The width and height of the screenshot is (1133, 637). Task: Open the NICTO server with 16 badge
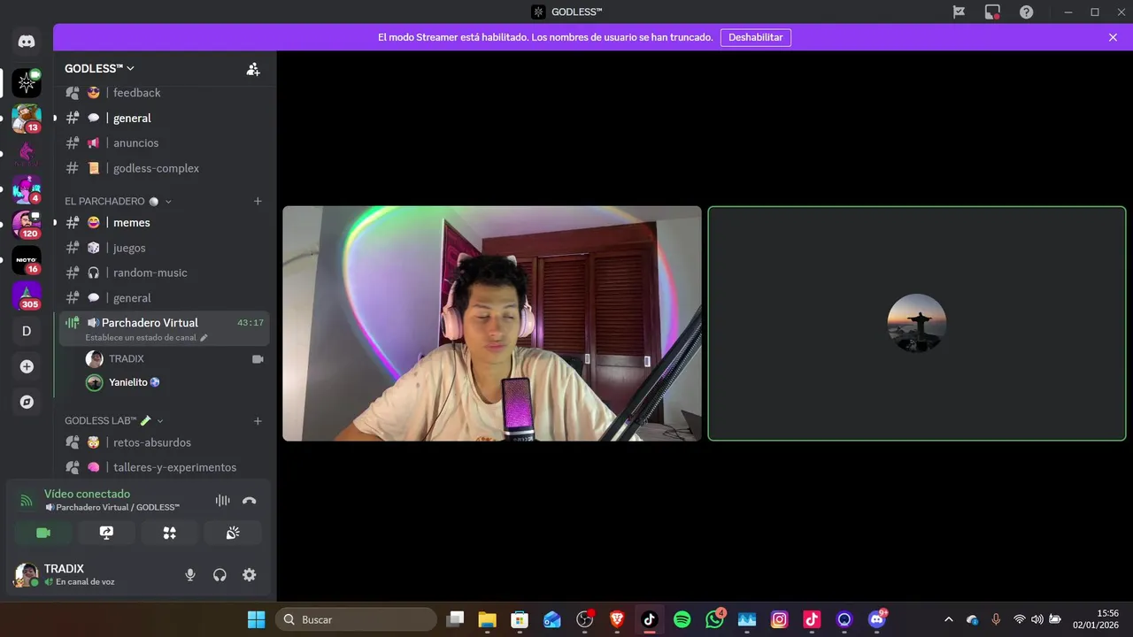pyautogui.click(x=27, y=260)
